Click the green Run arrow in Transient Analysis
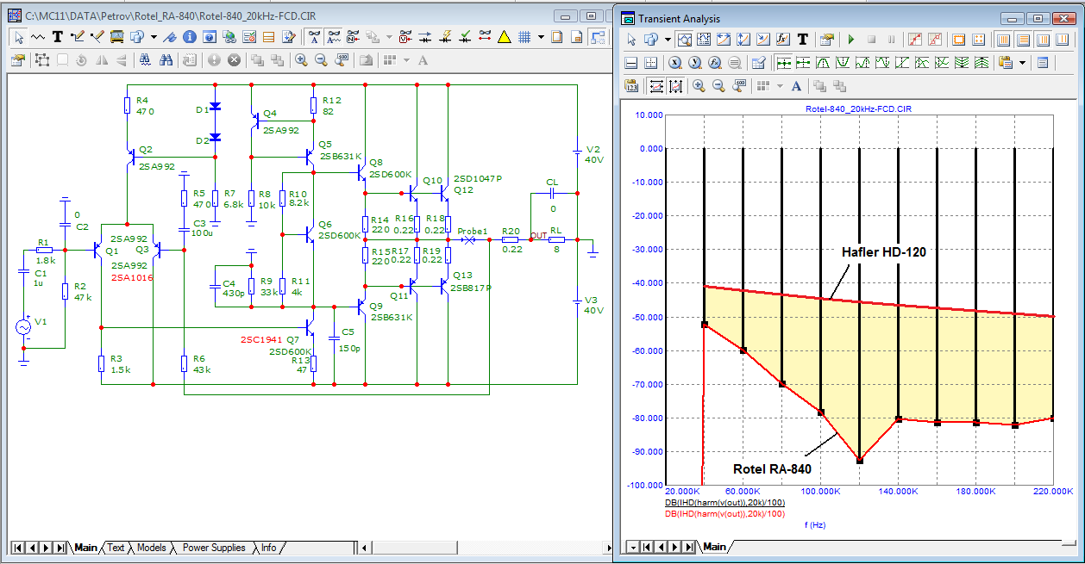 pos(851,39)
